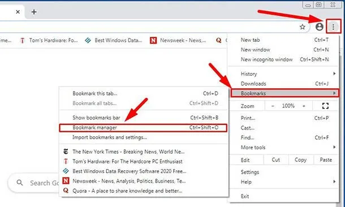Click Tom's Hardware favicon in bookmarks submenu
This screenshot has height=207, width=345.
click(x=66, y=161)
